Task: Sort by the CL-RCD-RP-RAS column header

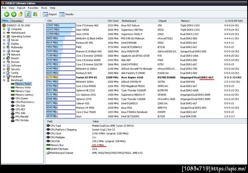Action: pyautogui.click(x=234, y=21)
